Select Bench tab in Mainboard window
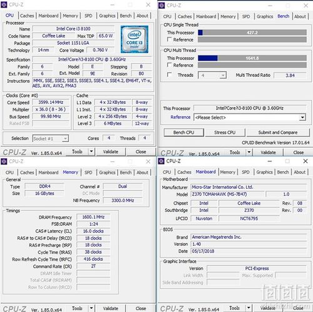313x312 pixels. (x=283, y=172)
